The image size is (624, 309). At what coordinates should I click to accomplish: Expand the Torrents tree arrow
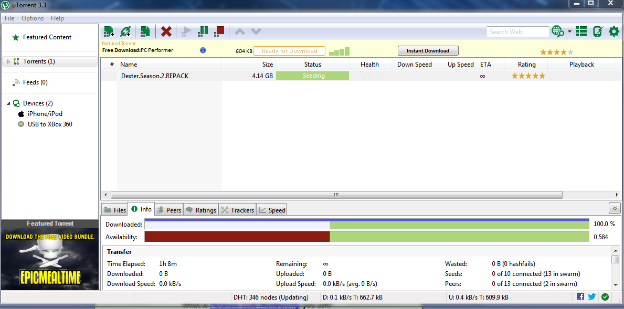8,61
